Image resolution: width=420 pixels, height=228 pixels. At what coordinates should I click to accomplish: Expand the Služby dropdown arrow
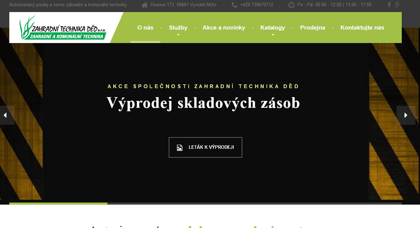(178, 35)
